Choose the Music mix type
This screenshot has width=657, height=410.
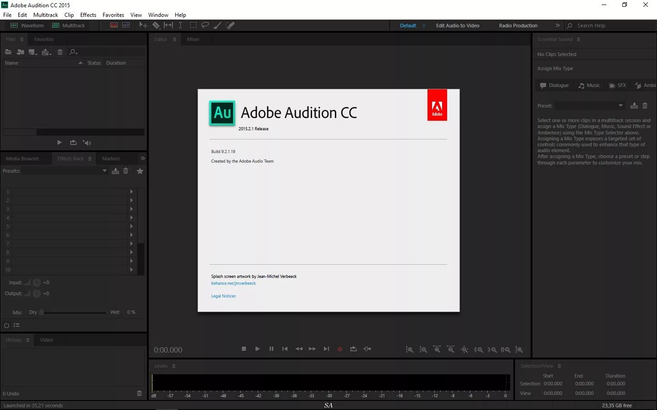pos(589,85)
